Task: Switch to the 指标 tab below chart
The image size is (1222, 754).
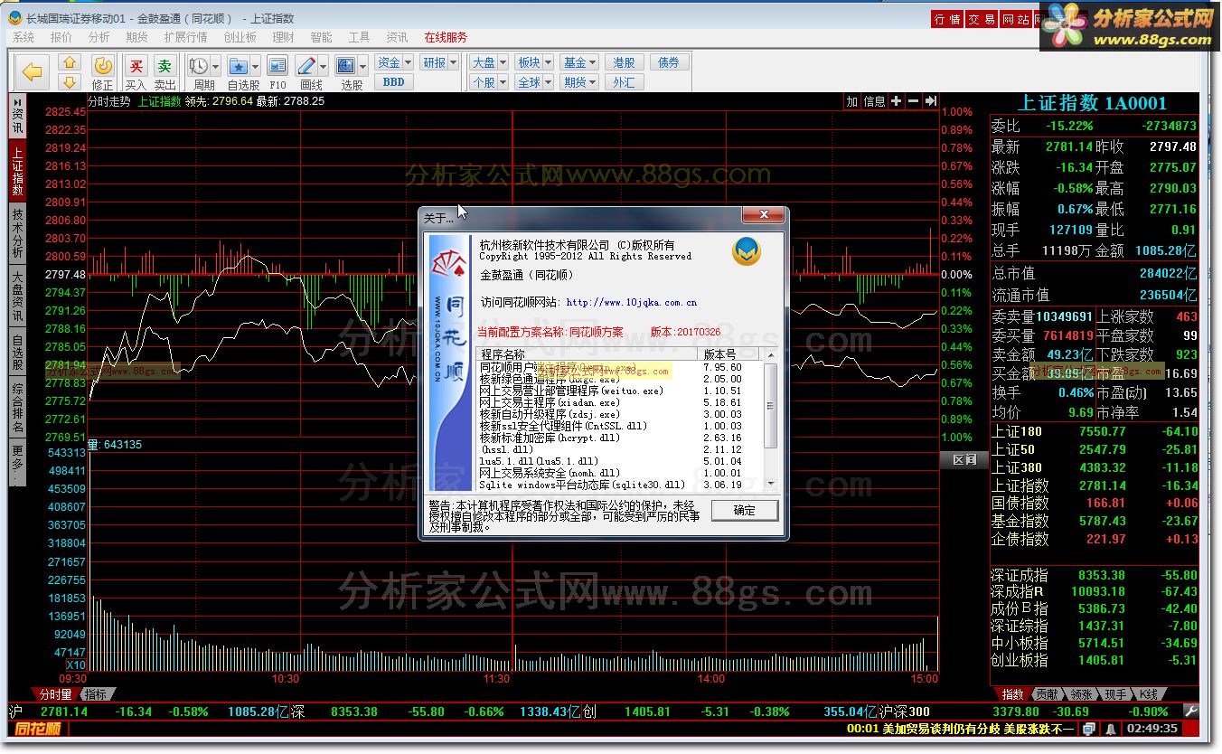Action: (95, 694)
